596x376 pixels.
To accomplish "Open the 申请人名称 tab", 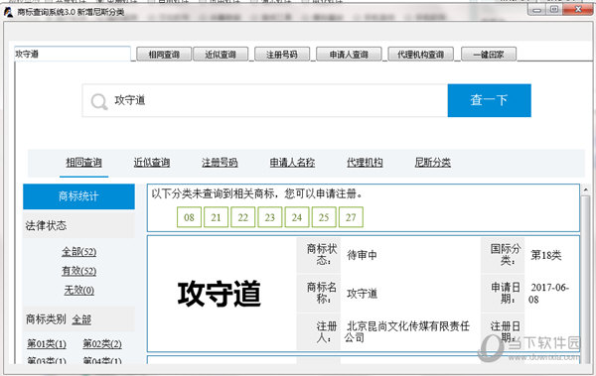I will pyautogui.click(x=292, y=163).
